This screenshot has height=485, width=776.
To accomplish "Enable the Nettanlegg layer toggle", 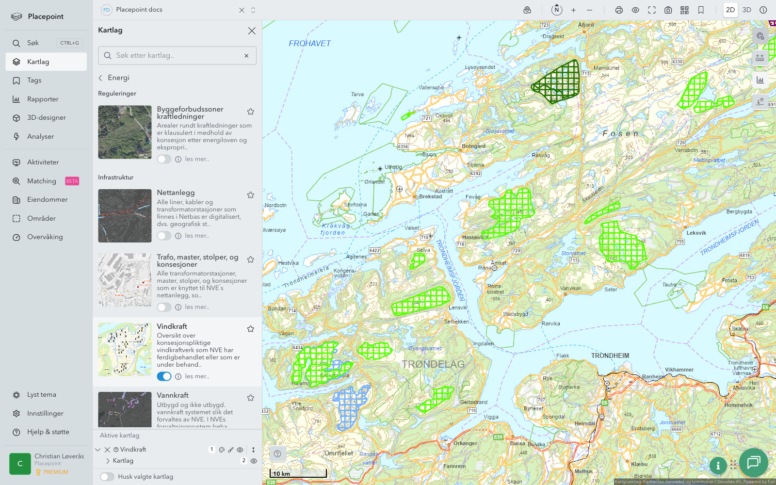I will pos(164,236).
